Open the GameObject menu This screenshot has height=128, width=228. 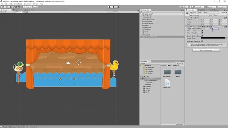click(18, 4)
